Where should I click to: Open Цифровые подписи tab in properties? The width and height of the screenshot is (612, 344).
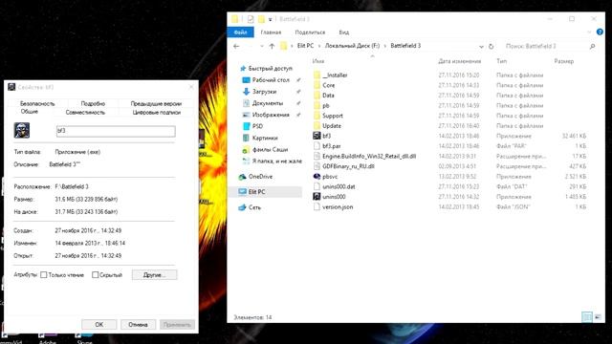(156, 113)
